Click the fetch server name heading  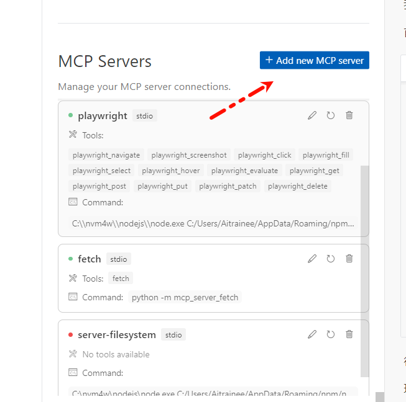point(90,259)
